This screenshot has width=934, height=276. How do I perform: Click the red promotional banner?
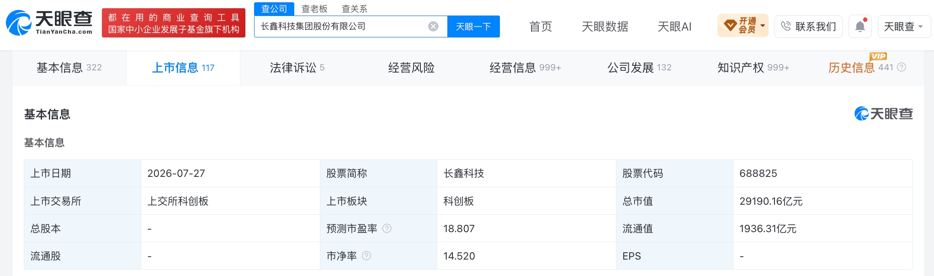(174, 23)
